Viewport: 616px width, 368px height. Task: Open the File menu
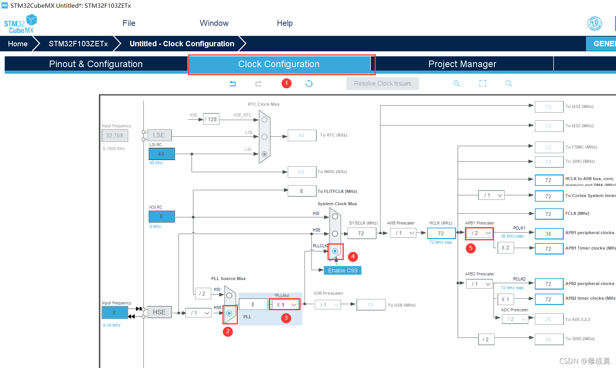129,23
